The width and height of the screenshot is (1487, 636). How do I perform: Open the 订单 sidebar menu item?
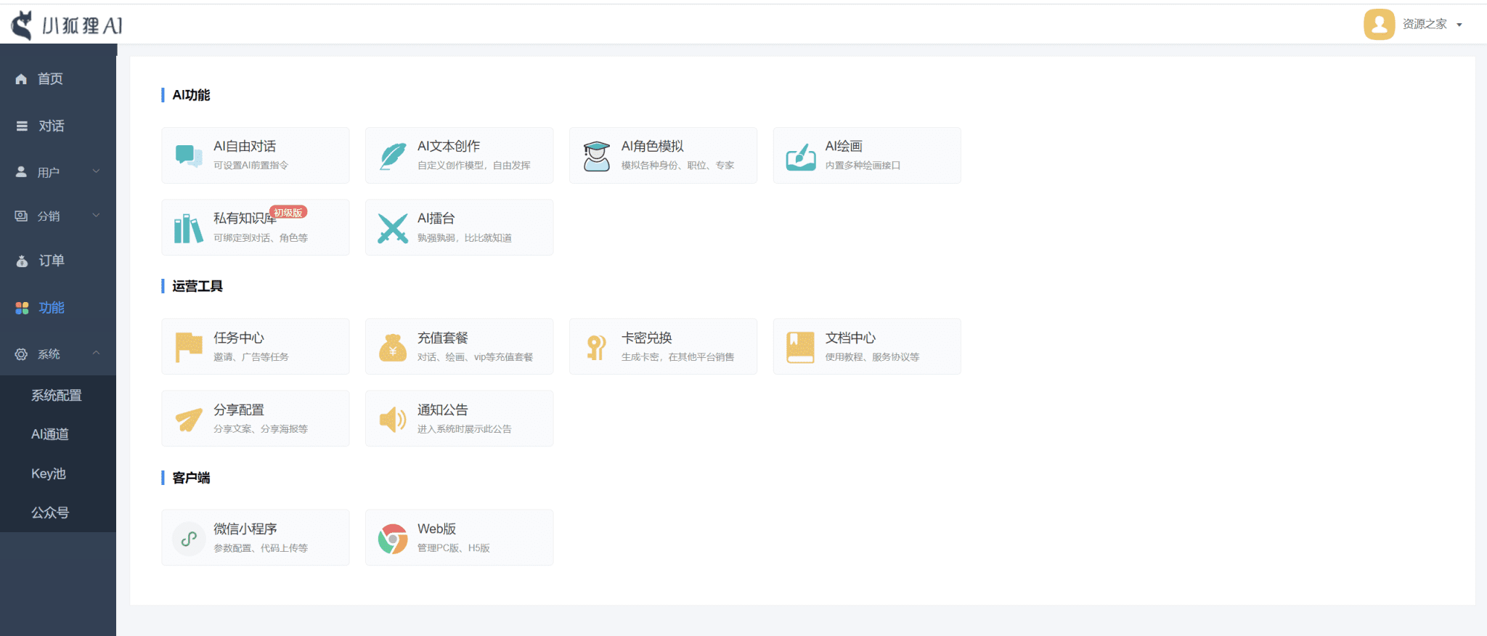(x=51, y=261)
